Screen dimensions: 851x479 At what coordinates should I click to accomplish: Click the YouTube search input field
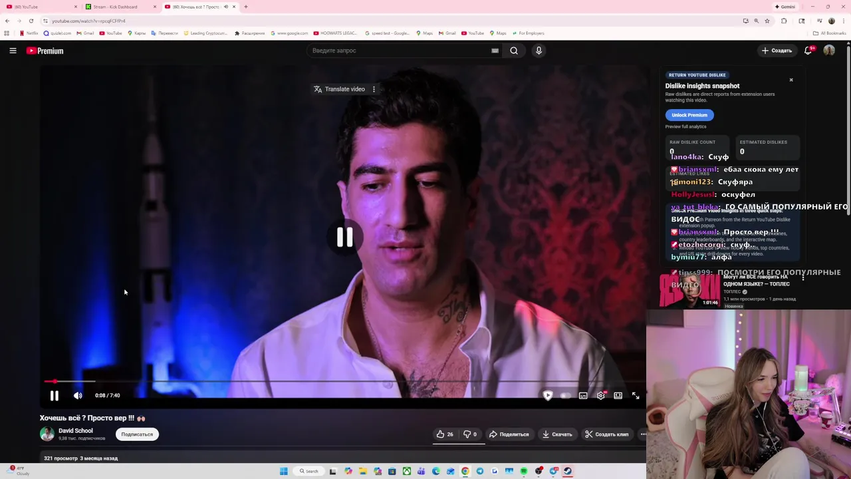pyautogui.click(x=398, y=51)
